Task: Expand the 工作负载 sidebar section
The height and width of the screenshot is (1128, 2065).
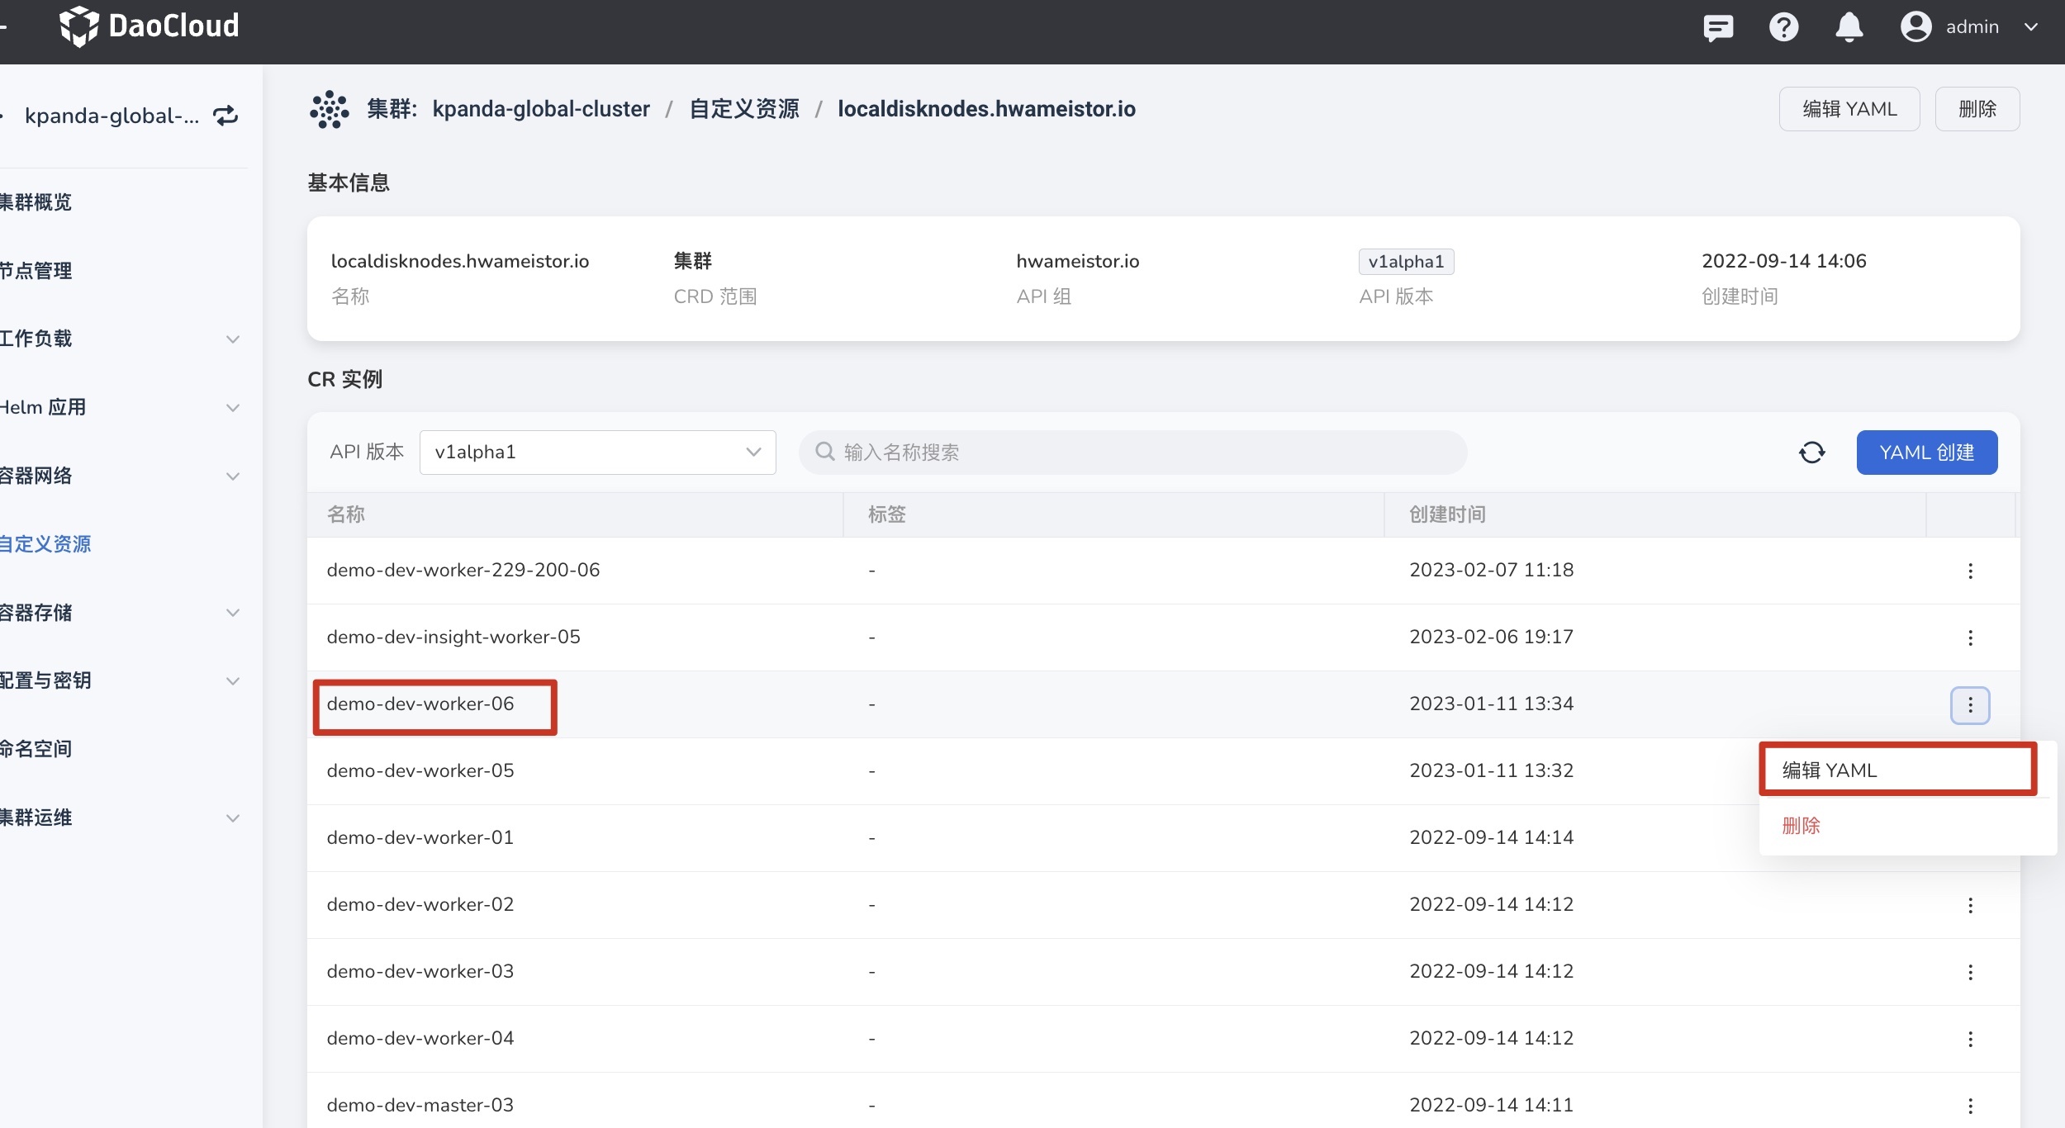Action: tap(233, 339)
